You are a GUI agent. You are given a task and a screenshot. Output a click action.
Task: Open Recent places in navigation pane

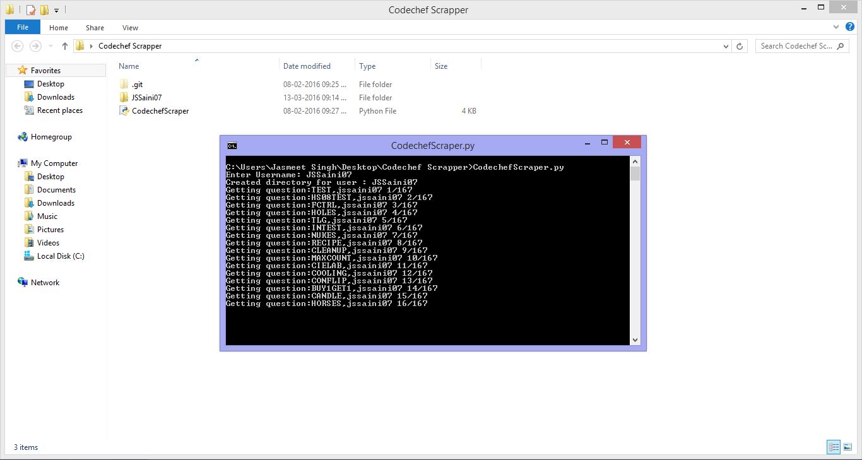(x=60, y=110)
